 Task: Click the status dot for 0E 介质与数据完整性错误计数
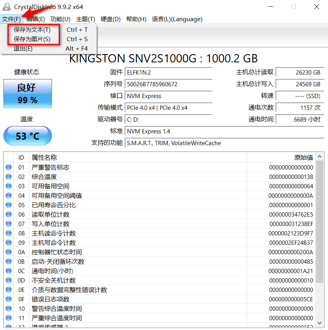[9, 290]
